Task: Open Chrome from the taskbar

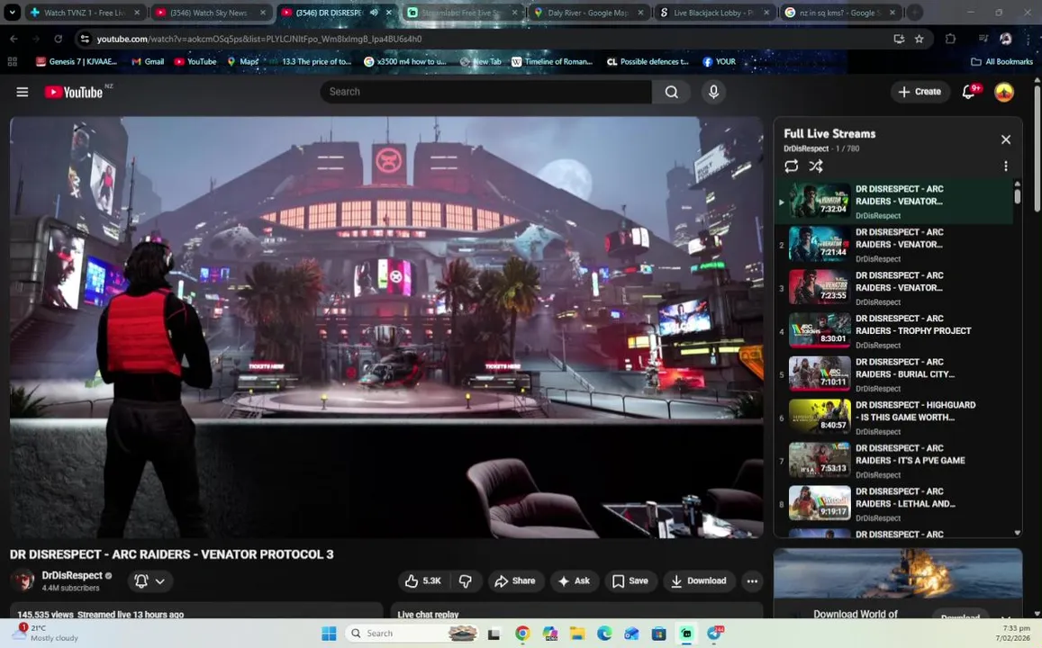Action: click(522, 634)
